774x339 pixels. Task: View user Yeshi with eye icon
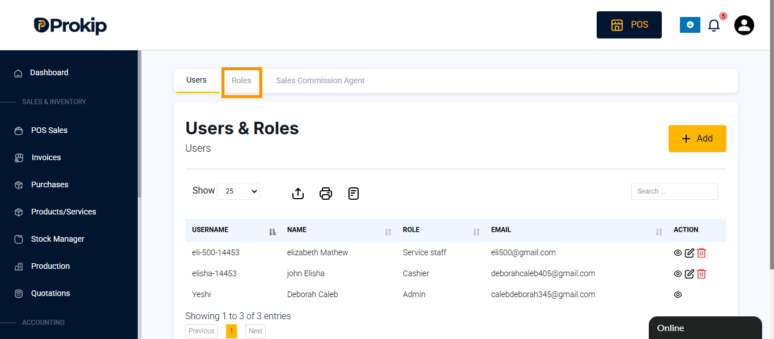[678, 295]
